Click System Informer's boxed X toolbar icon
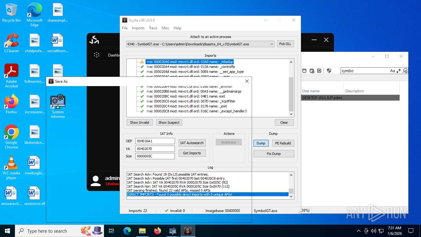Screen dimensions: 421x237 319,71
